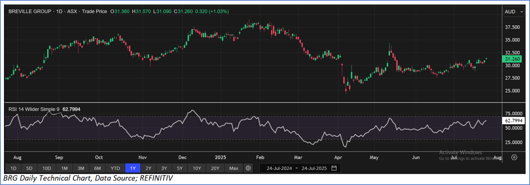
Task: Show the Max time range
Action: 233,168
